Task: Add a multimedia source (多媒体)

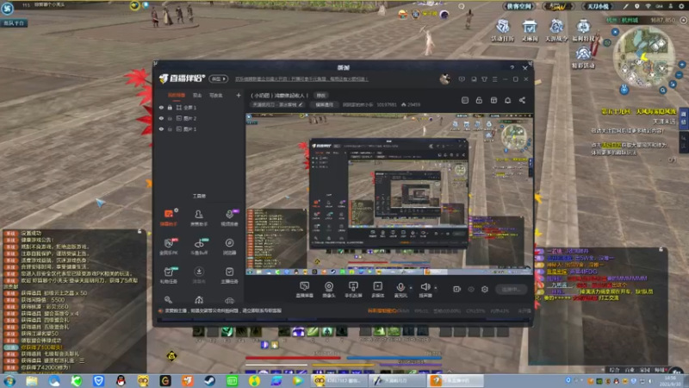Action: pos(377,290)
